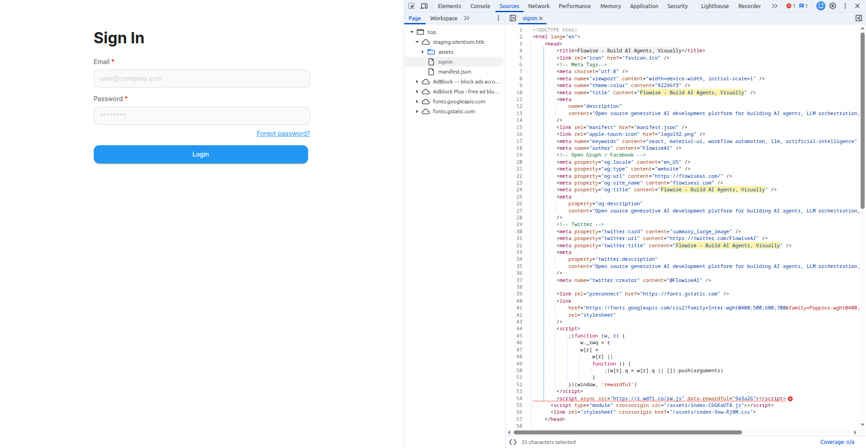Viewport: 866px width, 448px height.
Task: Switch to the Elements tab
Action: [449, 6]
